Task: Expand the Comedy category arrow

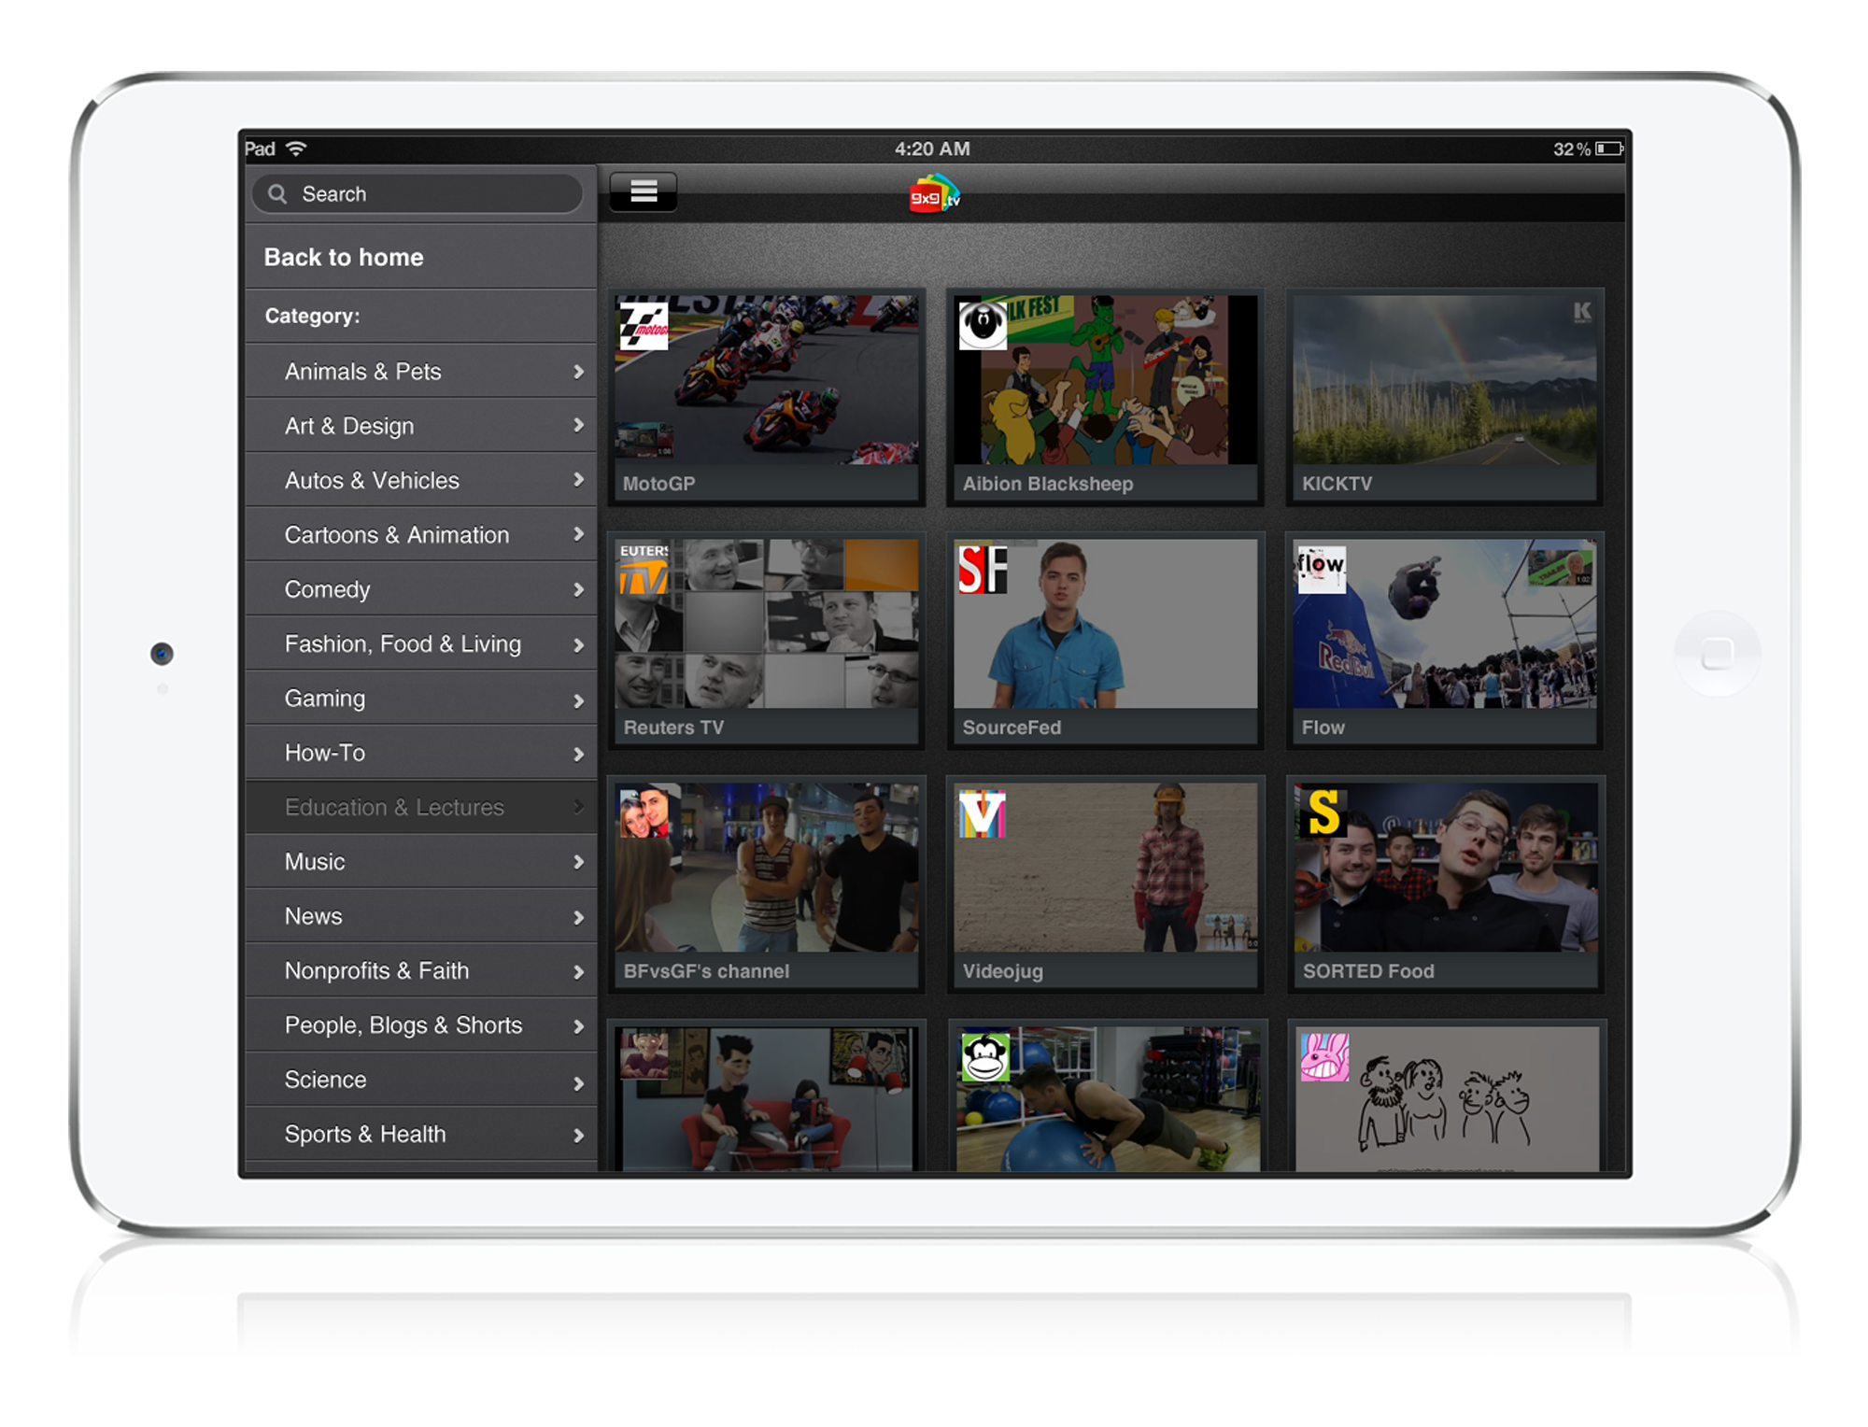Action: click(x=578, y=590)
